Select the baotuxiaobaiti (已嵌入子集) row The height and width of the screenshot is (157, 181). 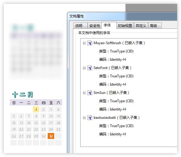click(x=117, y=118)
